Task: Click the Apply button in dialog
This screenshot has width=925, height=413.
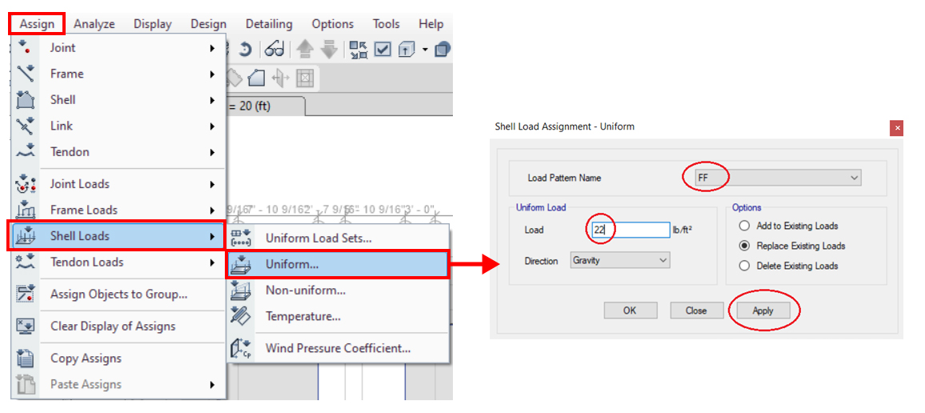Action: [763, 311]
